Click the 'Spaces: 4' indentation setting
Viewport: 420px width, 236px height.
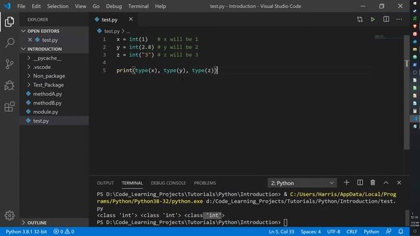(310, 231)
